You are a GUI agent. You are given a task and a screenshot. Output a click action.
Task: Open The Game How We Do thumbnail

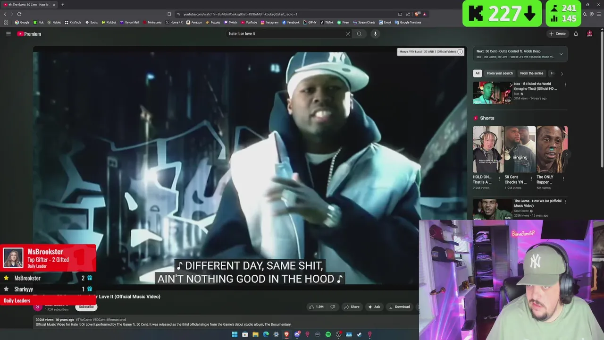coord(492,209)
